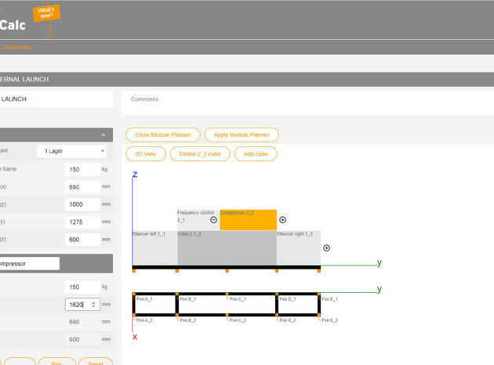Click the stepper arrows on 1620 field
Viewport: 494px width, 365px height.
(94, 304)
